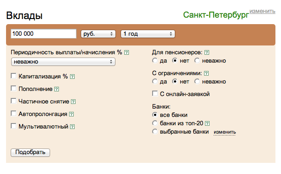Open help icon next to Мультивалютный
This screenshot has width=281, height=174.
point(72,127)
